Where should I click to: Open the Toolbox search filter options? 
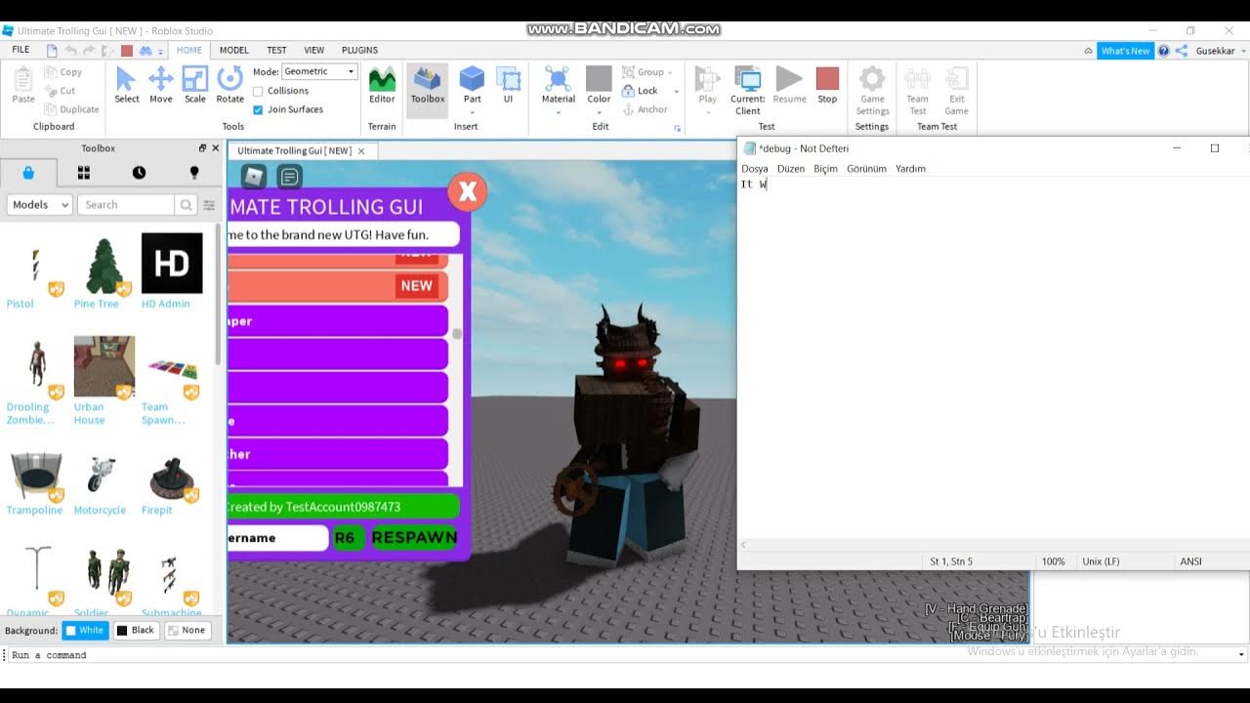coord(209,205)
